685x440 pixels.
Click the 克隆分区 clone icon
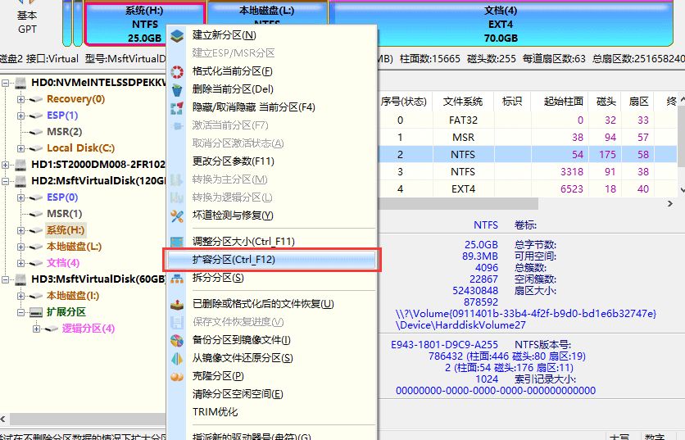coord(177,376)
